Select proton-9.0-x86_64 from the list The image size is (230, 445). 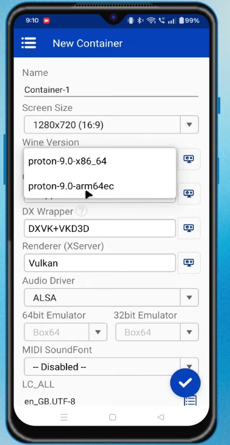(x=99, y=161)
